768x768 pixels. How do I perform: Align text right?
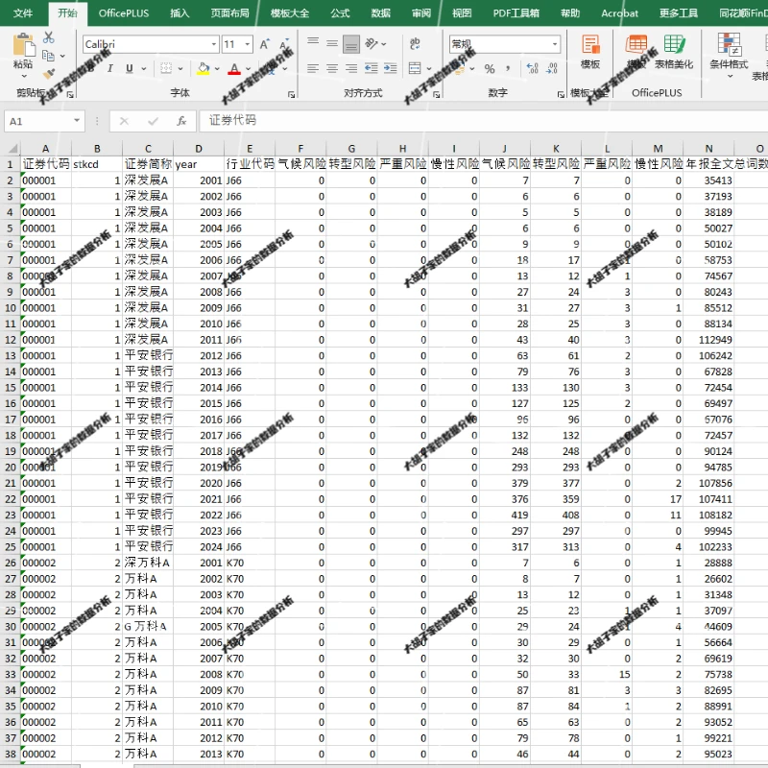point(351,68)
